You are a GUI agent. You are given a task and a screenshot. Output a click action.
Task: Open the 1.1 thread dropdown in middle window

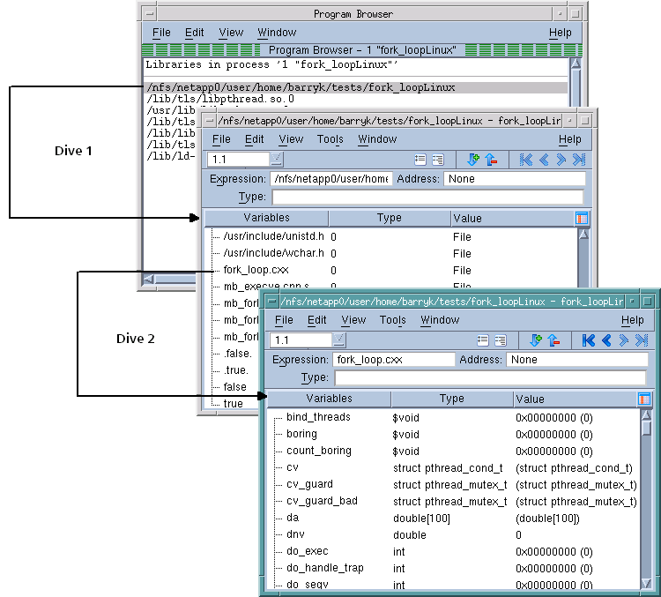click(x=277, y=160)
